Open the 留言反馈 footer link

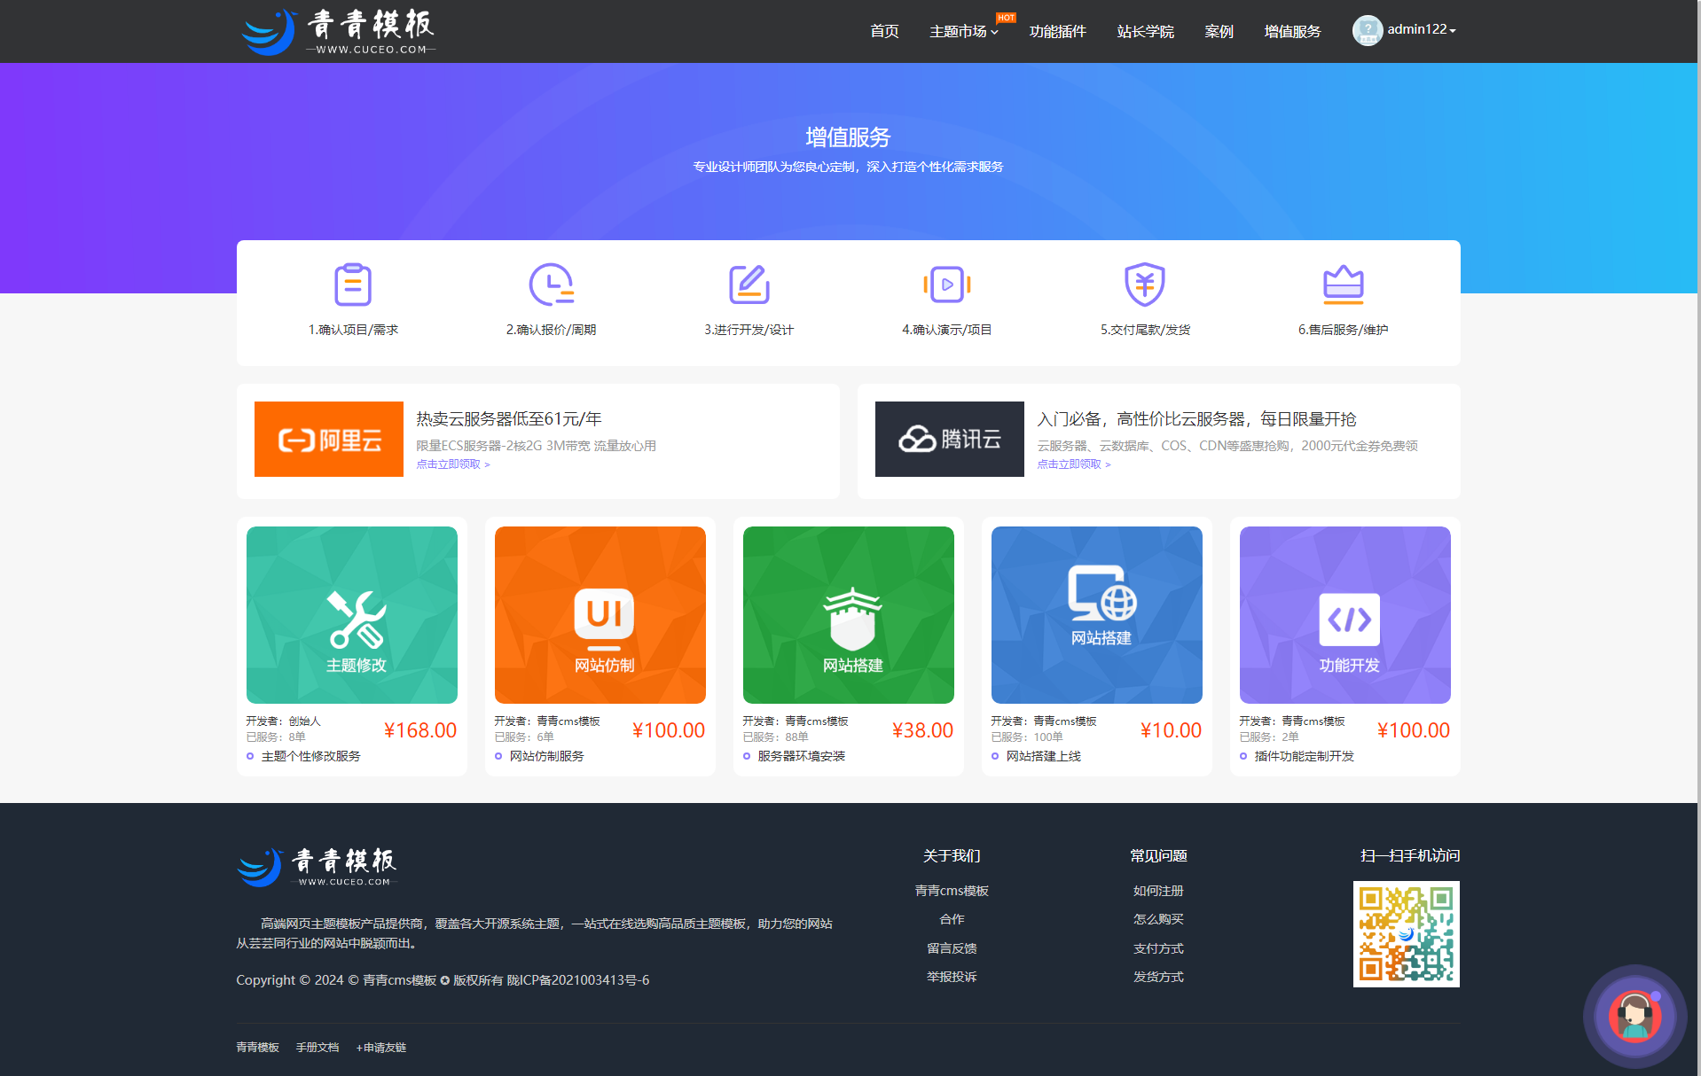(x=951, y=947)
